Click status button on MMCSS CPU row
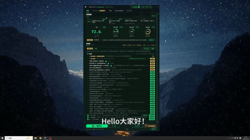 [152, 104]
